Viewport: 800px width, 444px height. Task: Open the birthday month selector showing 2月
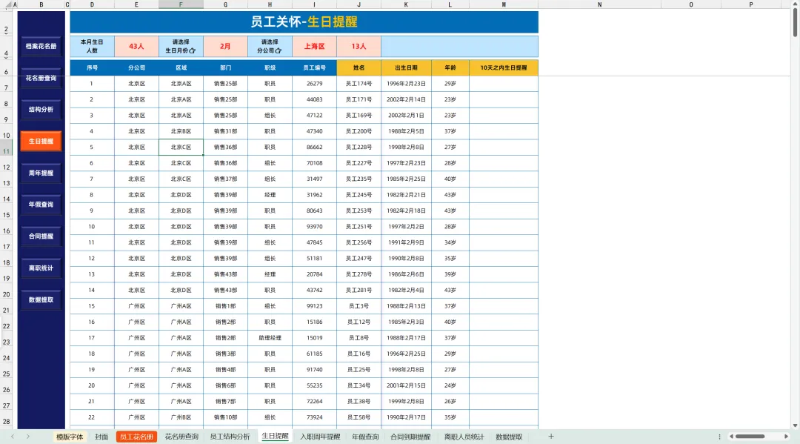[x=225, y=46]
